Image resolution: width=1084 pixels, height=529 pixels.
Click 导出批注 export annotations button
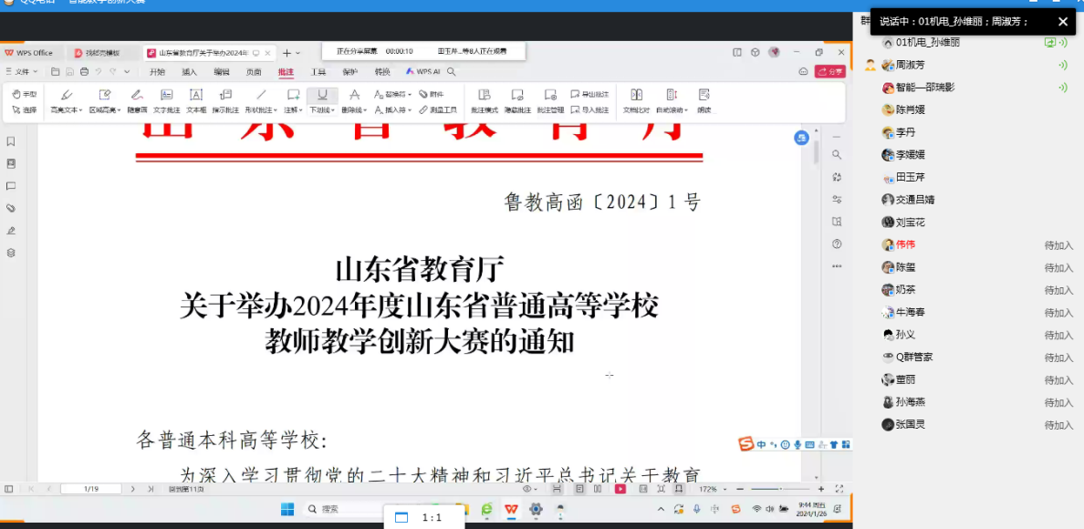(589, 94)
